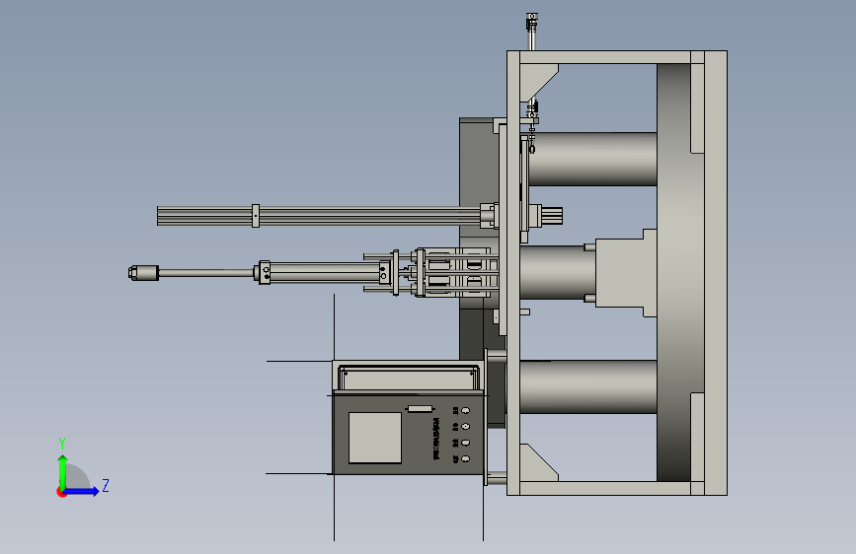Select the splined shaft end near the rail
The height and width of the screenshot is (554, 856).
[x=552, y=215]
